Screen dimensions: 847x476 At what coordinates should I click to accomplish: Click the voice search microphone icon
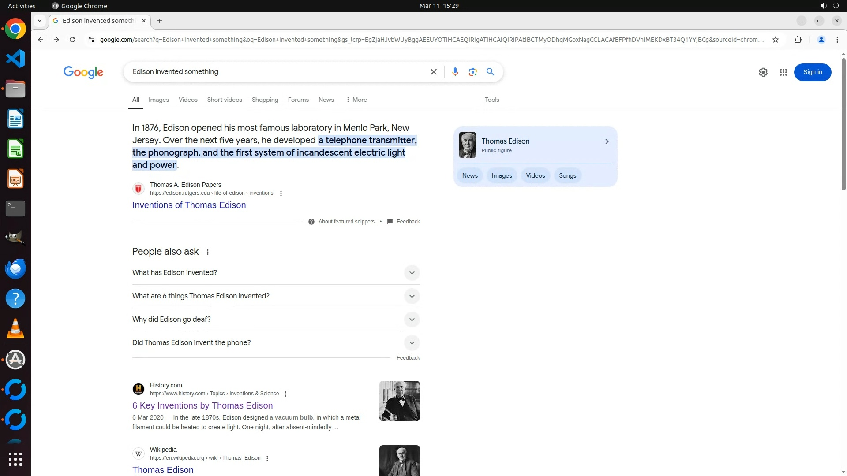(x=455, y=72)
